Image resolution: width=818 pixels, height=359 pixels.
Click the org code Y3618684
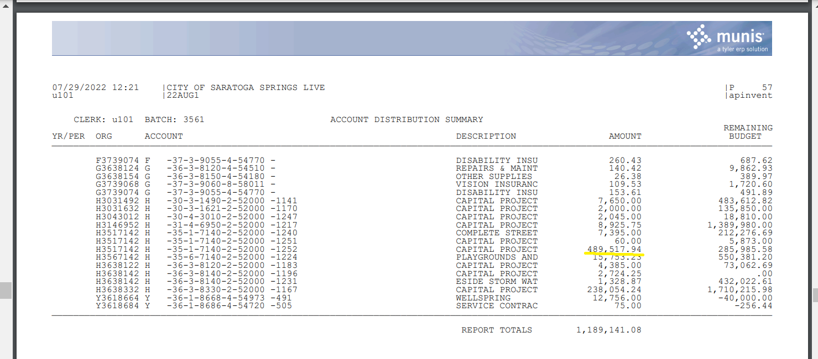(117, 306)
